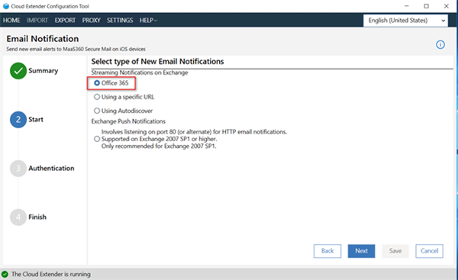This screenshot has width=458, height=280.
Task: Close the Cloud Extender Configuration Tool
Action: coord(447,6)
